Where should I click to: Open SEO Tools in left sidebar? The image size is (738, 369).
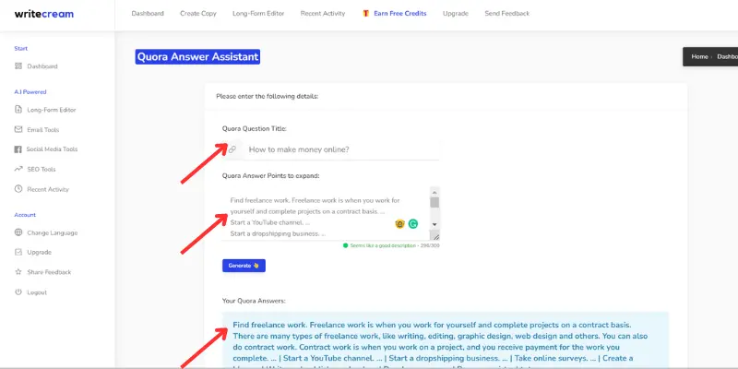coord(42,170)
